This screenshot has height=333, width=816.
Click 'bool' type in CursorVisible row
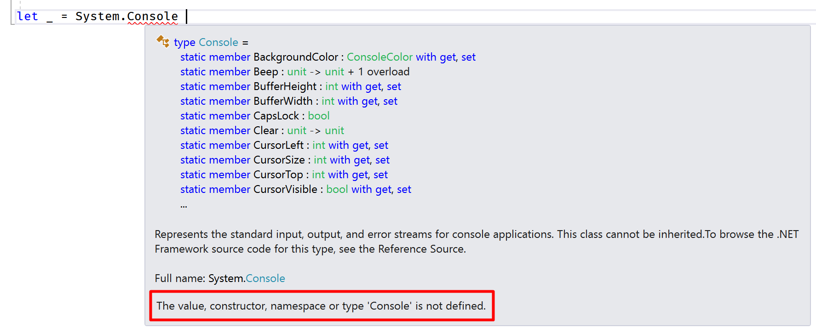pos(337,189)
